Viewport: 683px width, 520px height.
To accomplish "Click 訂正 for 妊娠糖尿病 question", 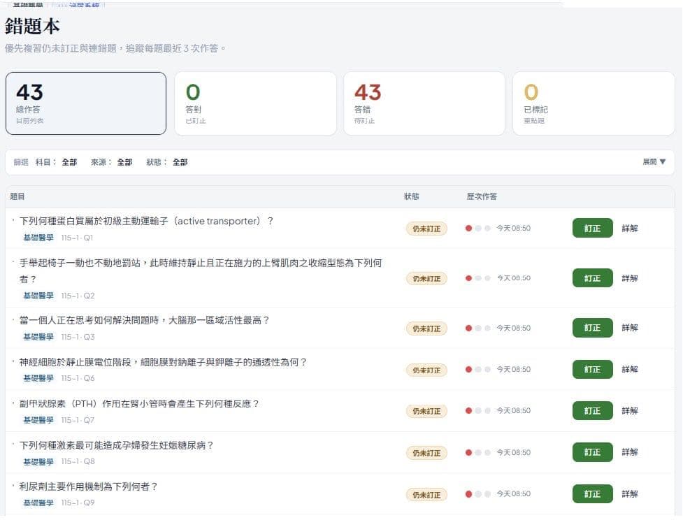I will [x=592, y=452].
